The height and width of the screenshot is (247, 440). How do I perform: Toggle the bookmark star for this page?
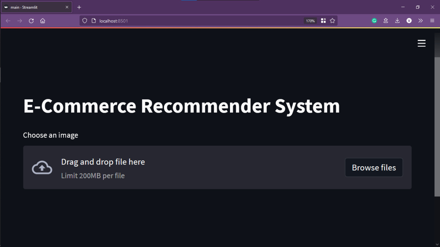tap(332, 21)
